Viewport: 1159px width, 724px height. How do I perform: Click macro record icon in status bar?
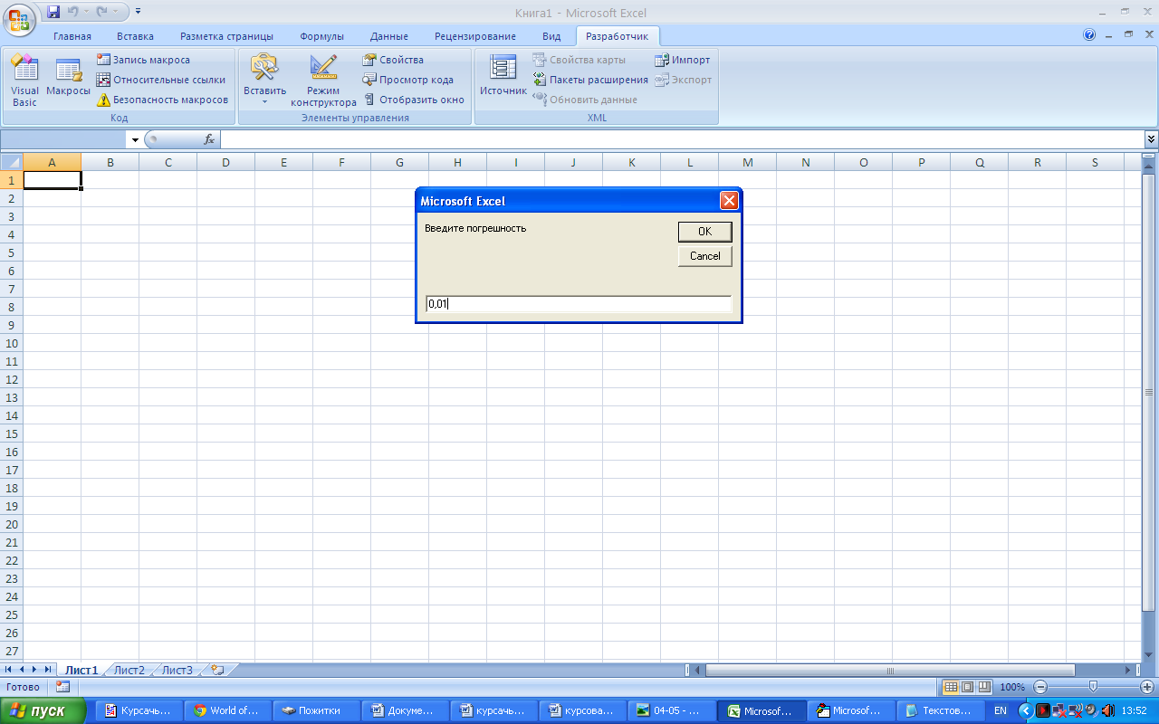[62, 687]
